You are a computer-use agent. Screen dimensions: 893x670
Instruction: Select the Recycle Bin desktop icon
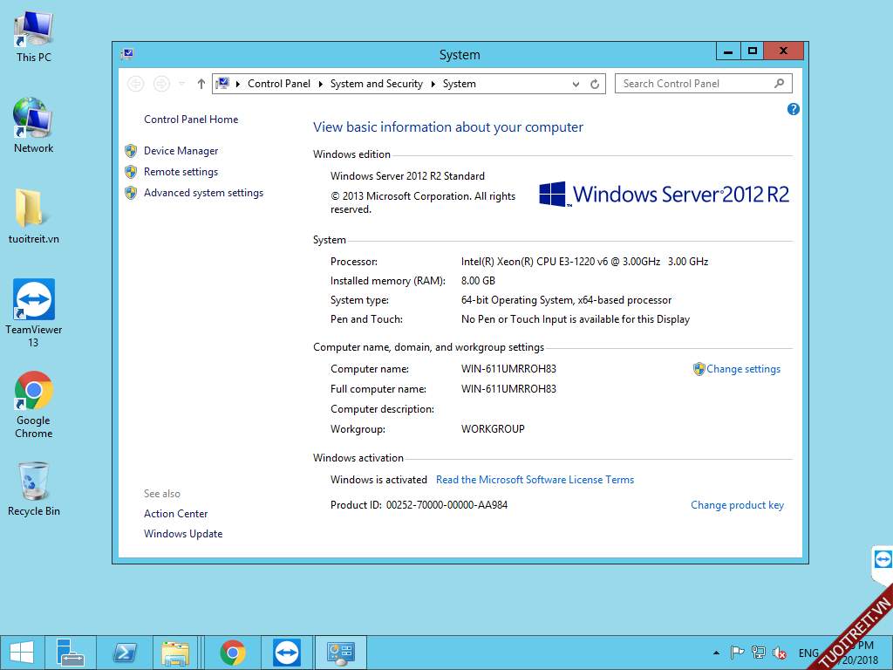point(34,489)
